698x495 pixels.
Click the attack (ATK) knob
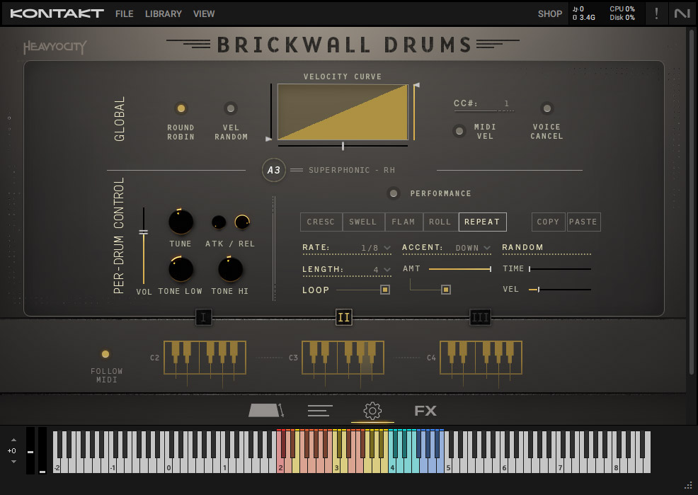point(219,222)
